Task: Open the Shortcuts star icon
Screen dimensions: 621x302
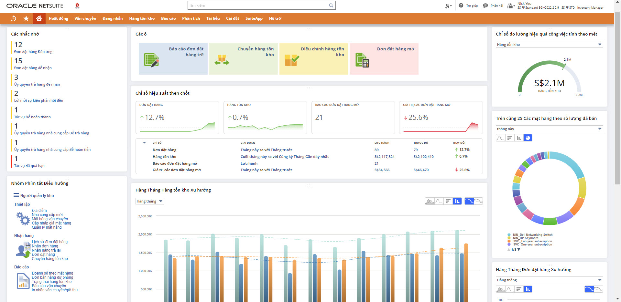Action: click(x=26, y=18)
